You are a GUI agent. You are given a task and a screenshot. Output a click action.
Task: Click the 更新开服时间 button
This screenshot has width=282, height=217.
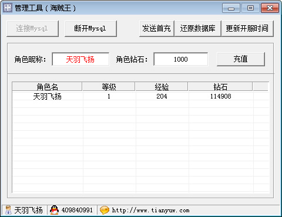click(247, 29)
